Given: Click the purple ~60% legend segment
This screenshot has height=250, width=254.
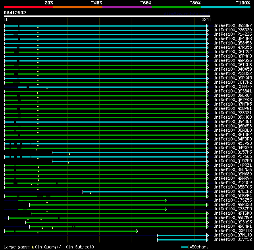Looking at the screenshot, I should 127,7.
